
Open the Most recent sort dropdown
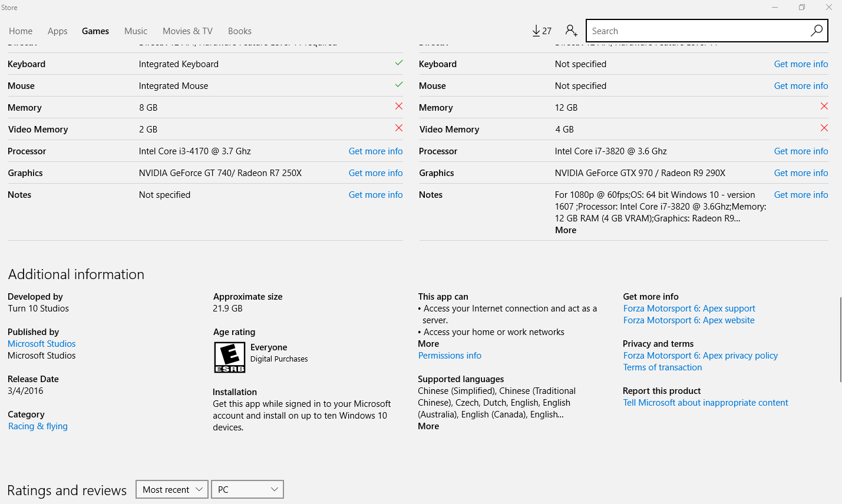pos(172,489)
